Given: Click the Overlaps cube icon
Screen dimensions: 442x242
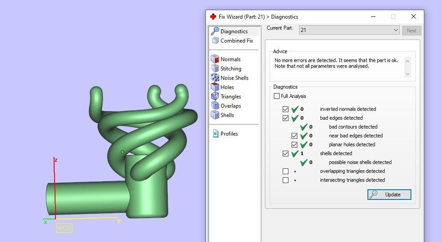Looking at the screenshot, I should (x=215, y=105).
